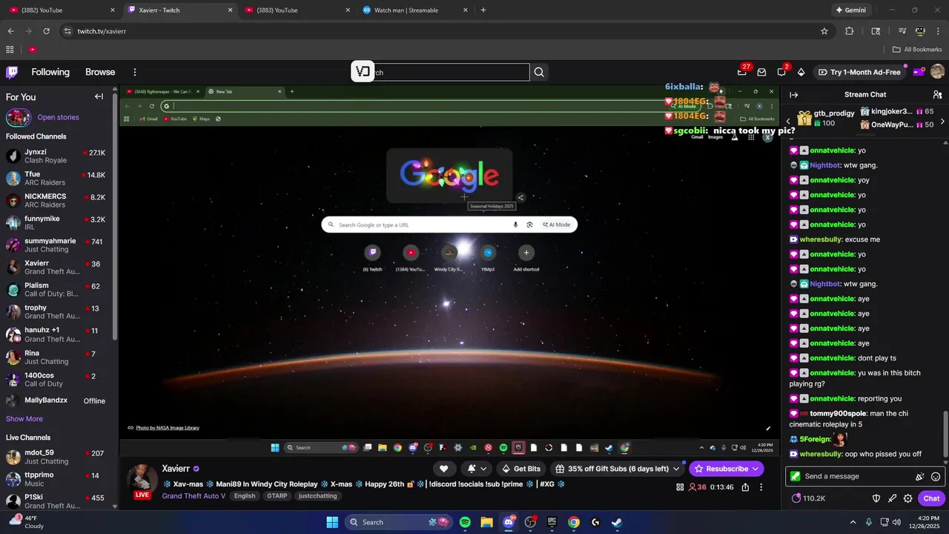Open Chrome extensions puzzle icon
Screen dimensions: 949x534
pyautogui.click(x=850, y=31)
